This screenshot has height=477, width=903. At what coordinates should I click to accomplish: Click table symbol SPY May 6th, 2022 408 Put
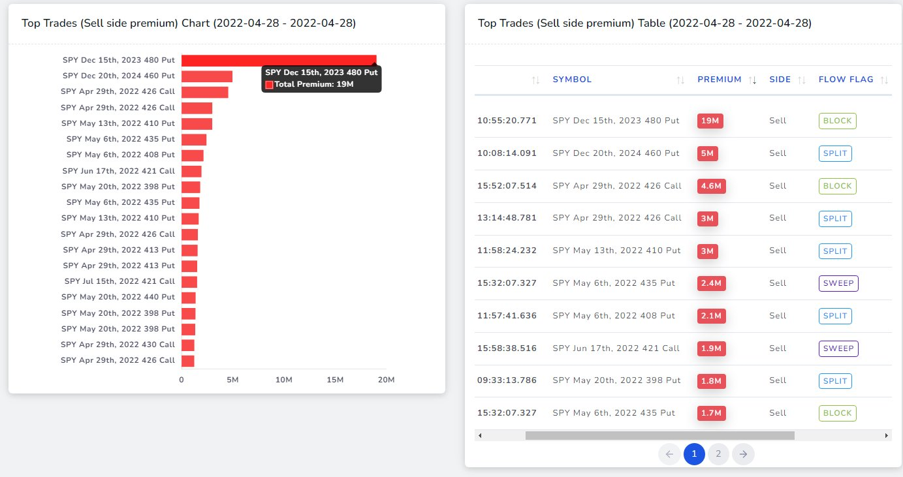point(614,316)
